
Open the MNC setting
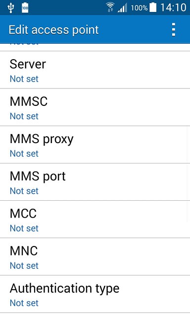(95, 256)
